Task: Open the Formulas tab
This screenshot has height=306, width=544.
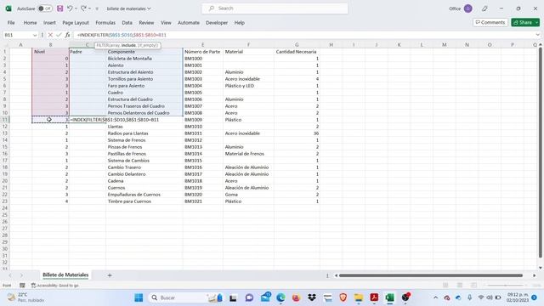Action: tap(105, 23)
